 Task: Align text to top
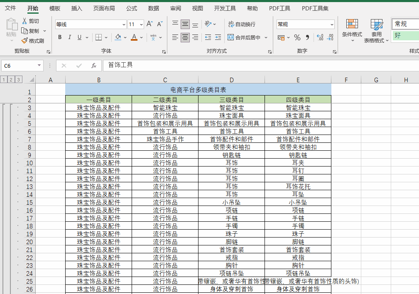click(175, 24)
